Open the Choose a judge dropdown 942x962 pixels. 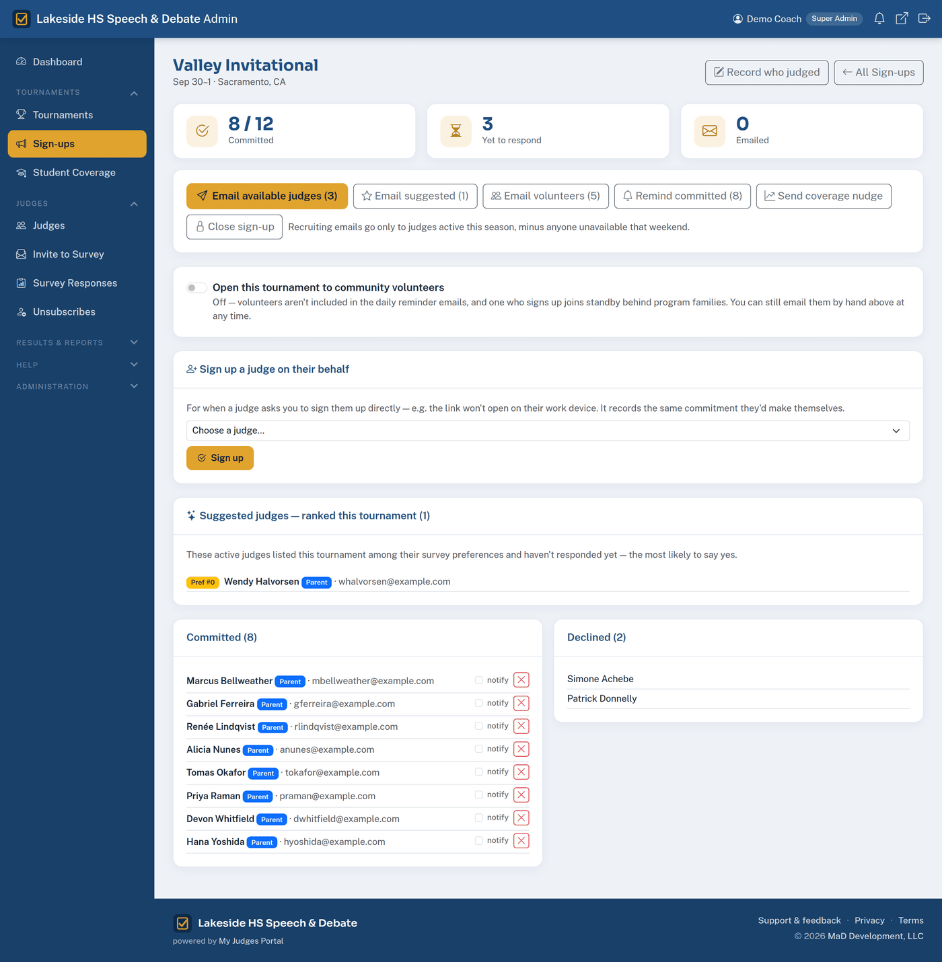[x=548, y=431]
